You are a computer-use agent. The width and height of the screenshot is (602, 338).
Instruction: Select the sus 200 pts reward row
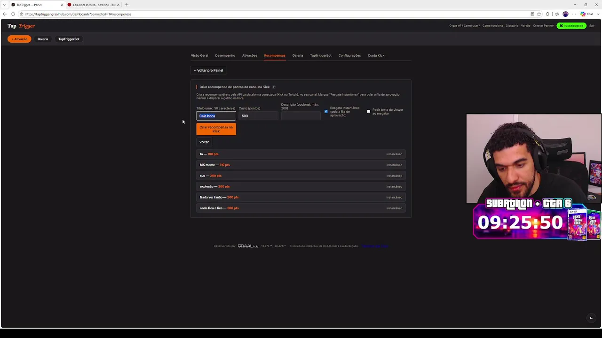tap(301, 176)
